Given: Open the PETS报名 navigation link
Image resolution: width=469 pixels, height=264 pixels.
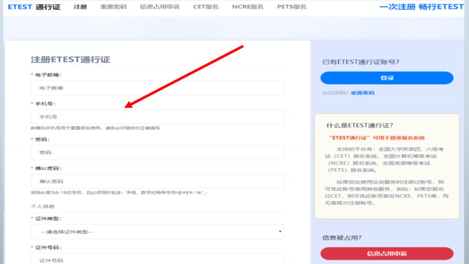Looking at the screenshot, I should pyautogui.click(x=291, y=7).
